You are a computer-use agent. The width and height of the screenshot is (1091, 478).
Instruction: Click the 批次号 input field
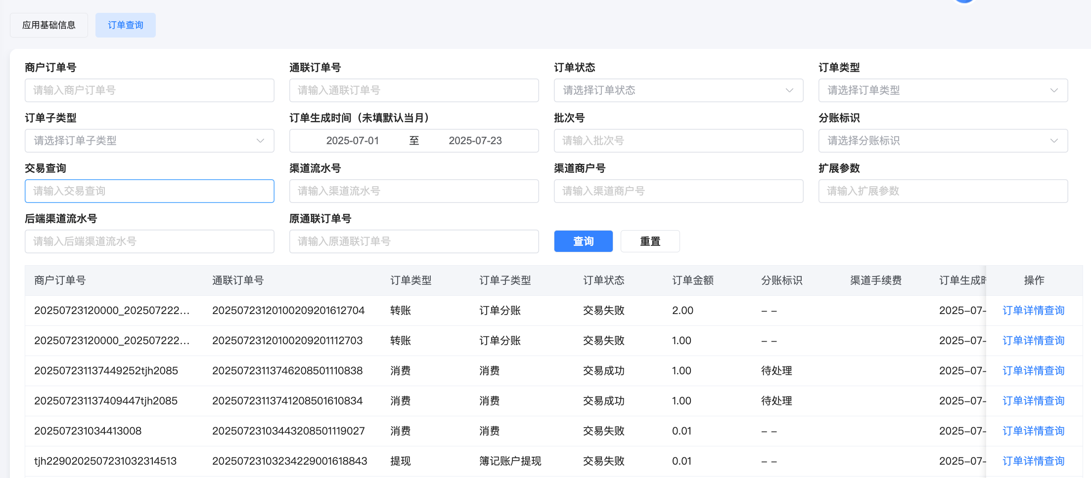679,141
